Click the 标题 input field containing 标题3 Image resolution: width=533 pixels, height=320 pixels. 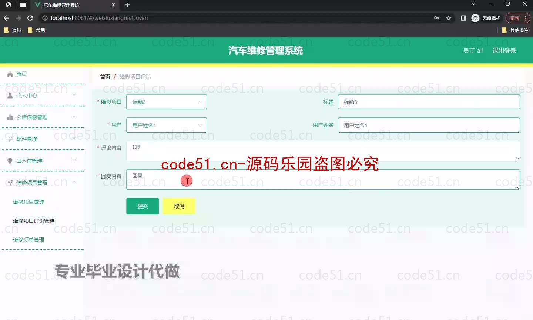click(x=429, y=102)
